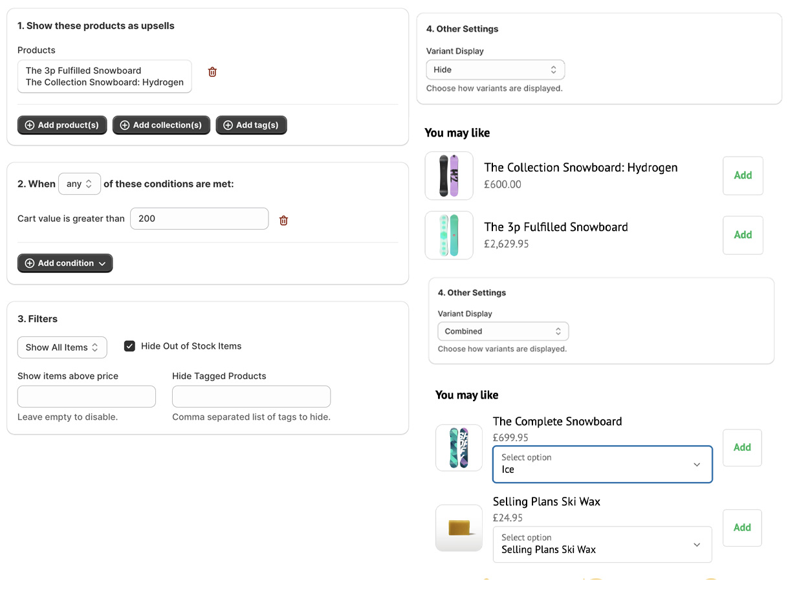Toggle the Hide Out of Stock Items option
This screenshot has width=788, height=590.
pyautogui.click(x=129, y=345)
